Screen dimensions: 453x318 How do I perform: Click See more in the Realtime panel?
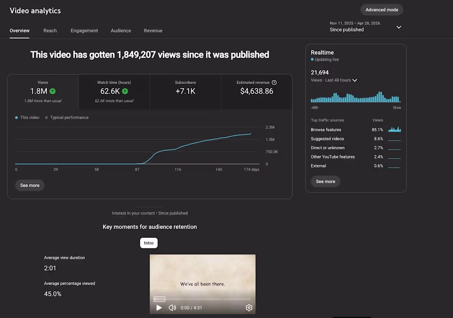coord(326,182)
